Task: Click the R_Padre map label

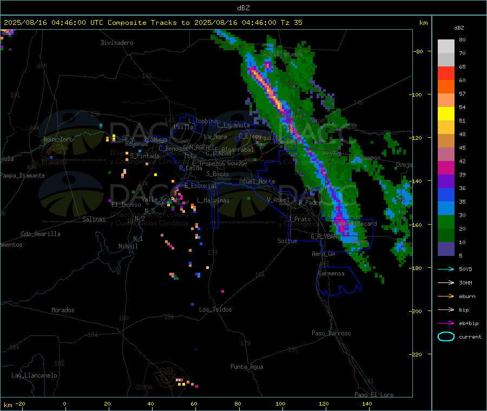Action: pyautogui.click(x=310, y=203)
